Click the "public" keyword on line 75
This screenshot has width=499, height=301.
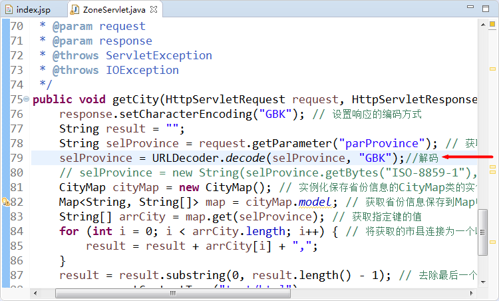[x=53, y=100]
